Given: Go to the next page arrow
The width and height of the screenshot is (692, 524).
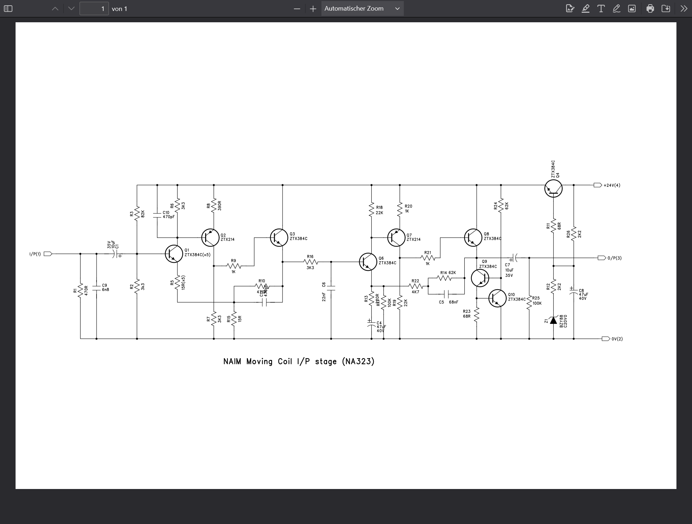Looking at the screenshot, I should 71,8.
